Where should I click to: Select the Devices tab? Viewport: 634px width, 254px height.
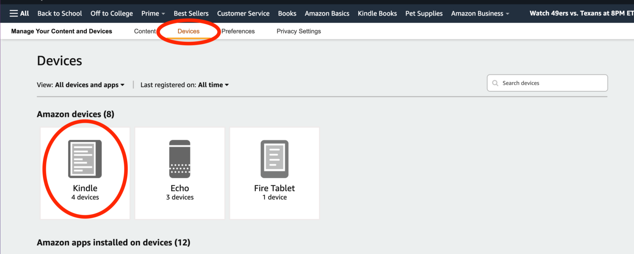(188, 31)
